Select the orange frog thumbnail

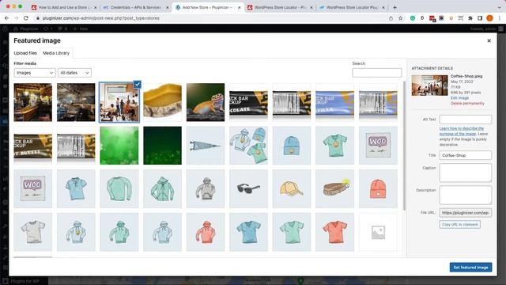[x=206, y=102]
